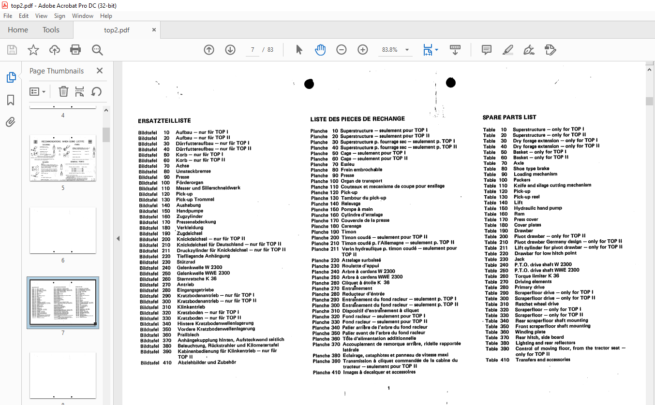Viewport: 655px width, 405px height.
Task: Close the Page Thumbnails panel
Action: pos(100,71)
